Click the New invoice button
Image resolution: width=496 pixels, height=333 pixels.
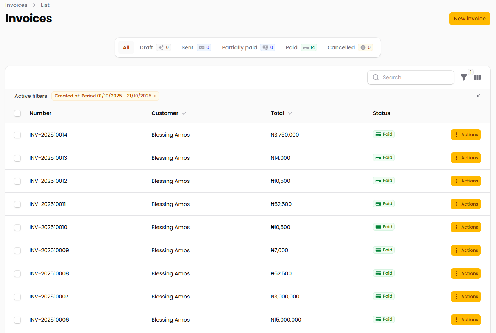point(469,19)
